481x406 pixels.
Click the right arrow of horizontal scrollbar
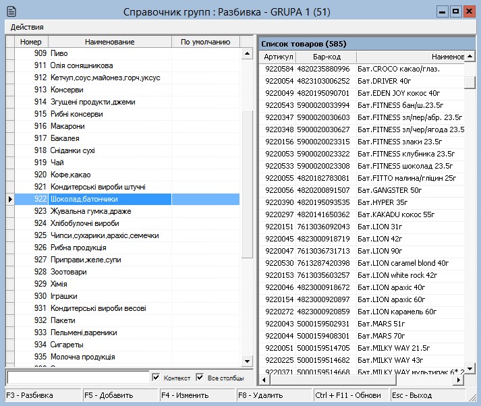[x=459, y=380]
